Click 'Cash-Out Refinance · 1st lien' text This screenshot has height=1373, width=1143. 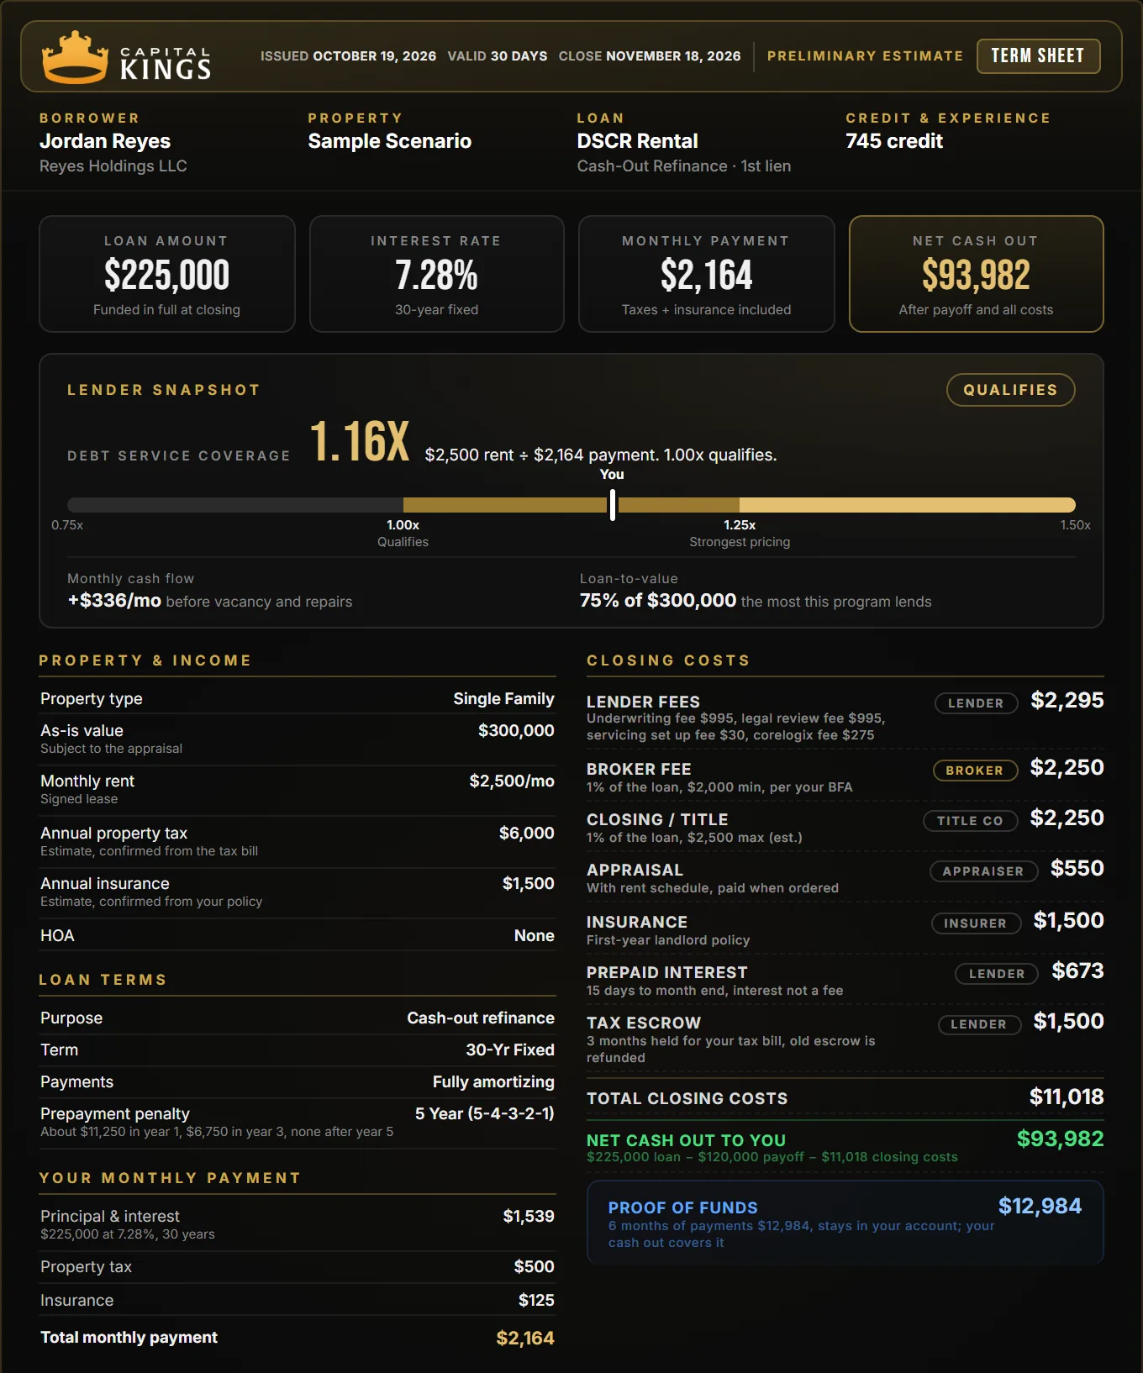click(684, 166)
